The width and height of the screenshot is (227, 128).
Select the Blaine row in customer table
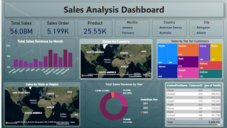coord(194,112)
